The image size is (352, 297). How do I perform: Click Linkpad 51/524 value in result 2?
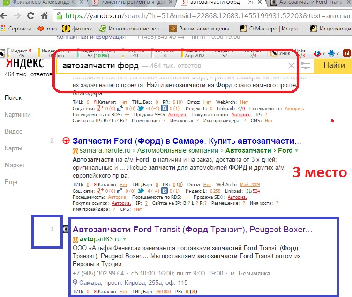tap(253, 191)
